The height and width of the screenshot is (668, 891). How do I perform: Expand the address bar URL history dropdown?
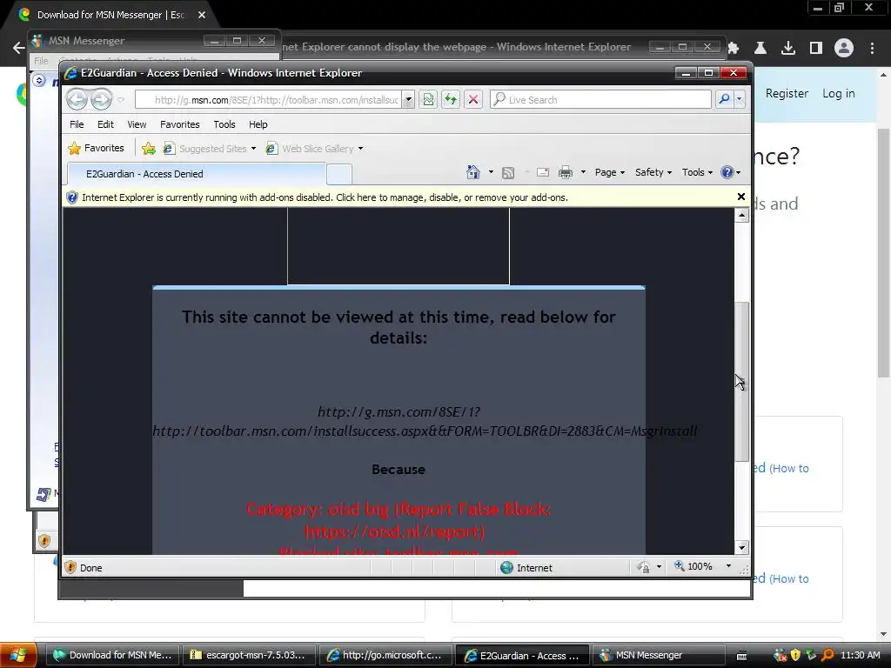(408, 99)
